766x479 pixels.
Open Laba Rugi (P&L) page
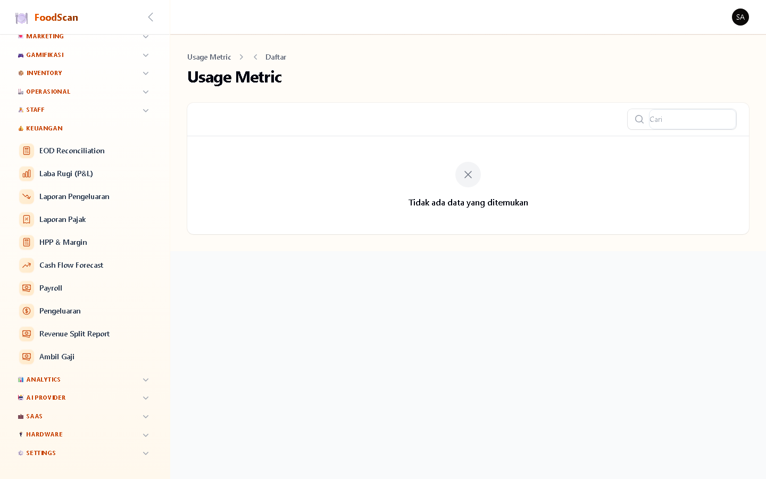85,174
